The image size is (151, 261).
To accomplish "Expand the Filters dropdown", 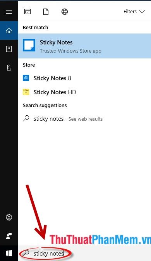I will click(134, 12).
